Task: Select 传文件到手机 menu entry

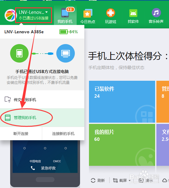Action: click(42, 100)
